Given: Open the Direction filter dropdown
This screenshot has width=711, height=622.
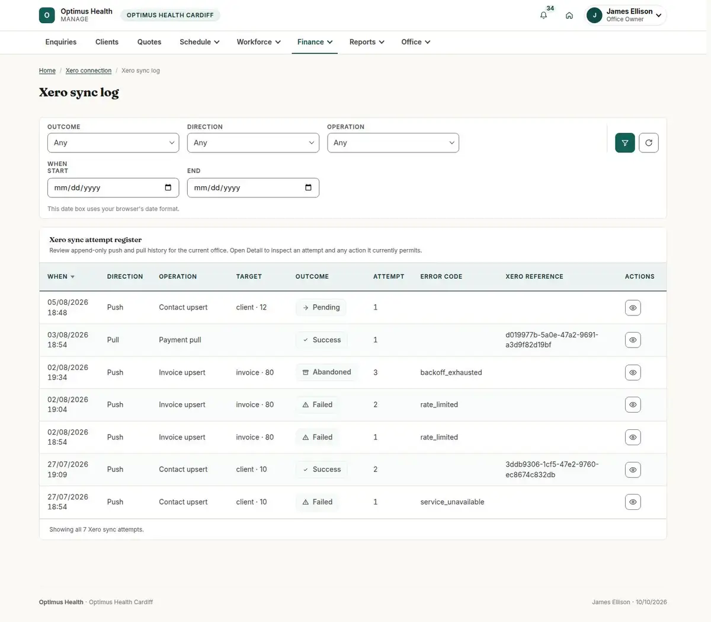Looking at the screenshot, I should point(253,143).
